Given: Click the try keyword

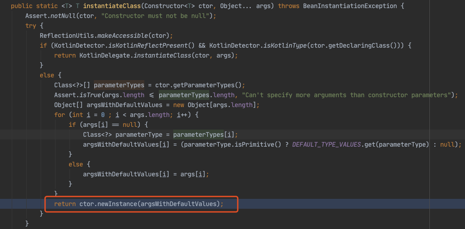Looking at the screenshot, I should click(x=31, y=26).
